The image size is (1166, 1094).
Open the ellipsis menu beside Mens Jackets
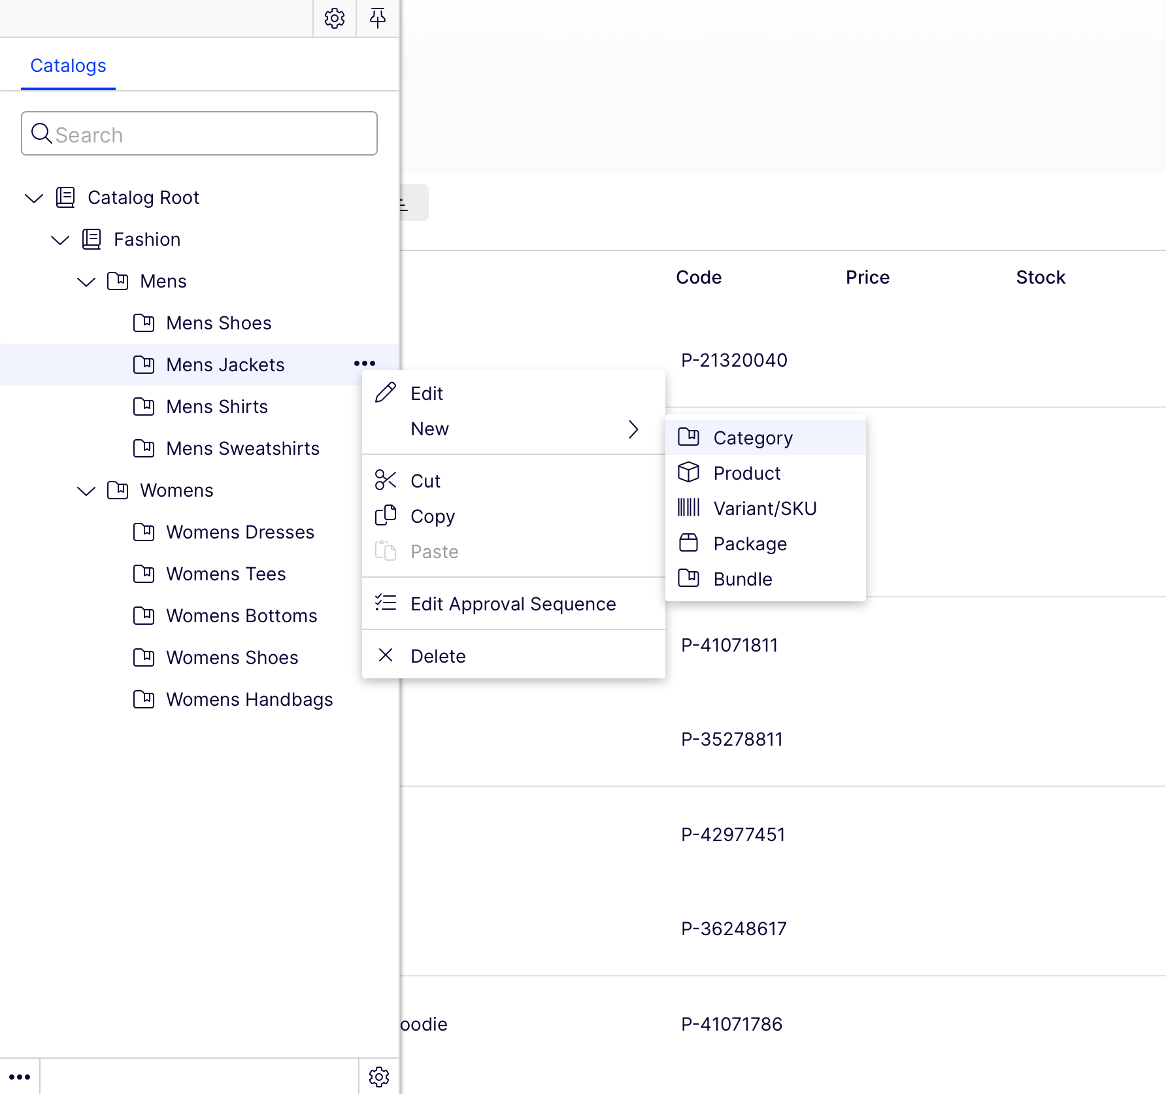pyautogui.click(x=365, y=363)
